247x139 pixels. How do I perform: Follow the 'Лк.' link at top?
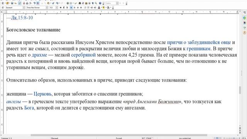[14, 18]
